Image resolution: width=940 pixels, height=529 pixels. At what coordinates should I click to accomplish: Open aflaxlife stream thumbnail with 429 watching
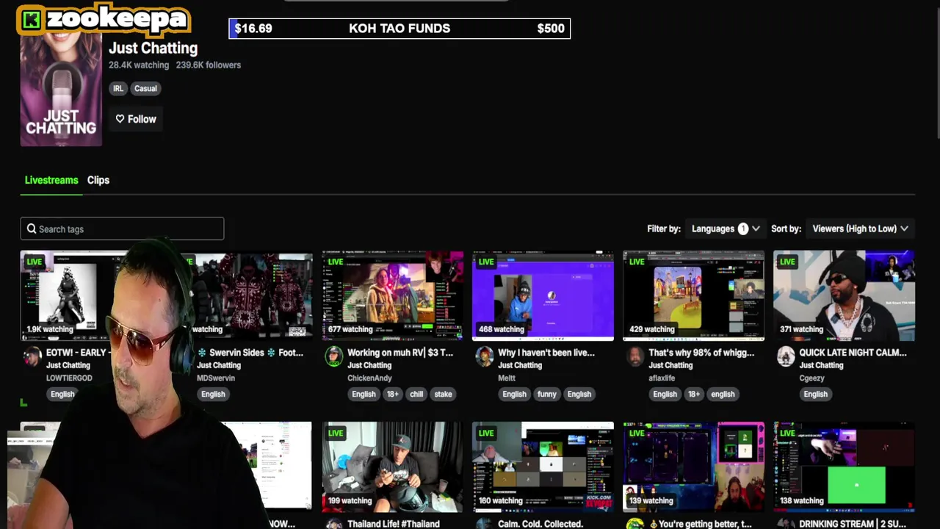pos(693,295)
